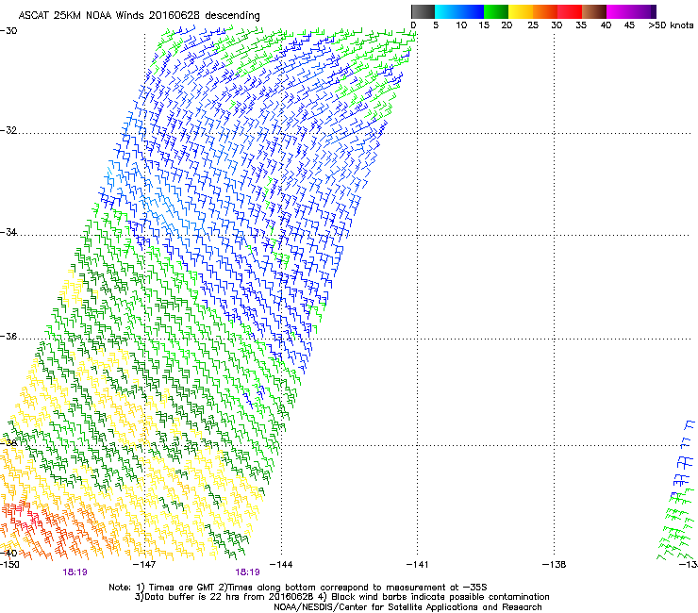This screenshot has width=698, height=613.
Task: Pick the magenta 40-45 knots legend color
Action: (619, 11)
